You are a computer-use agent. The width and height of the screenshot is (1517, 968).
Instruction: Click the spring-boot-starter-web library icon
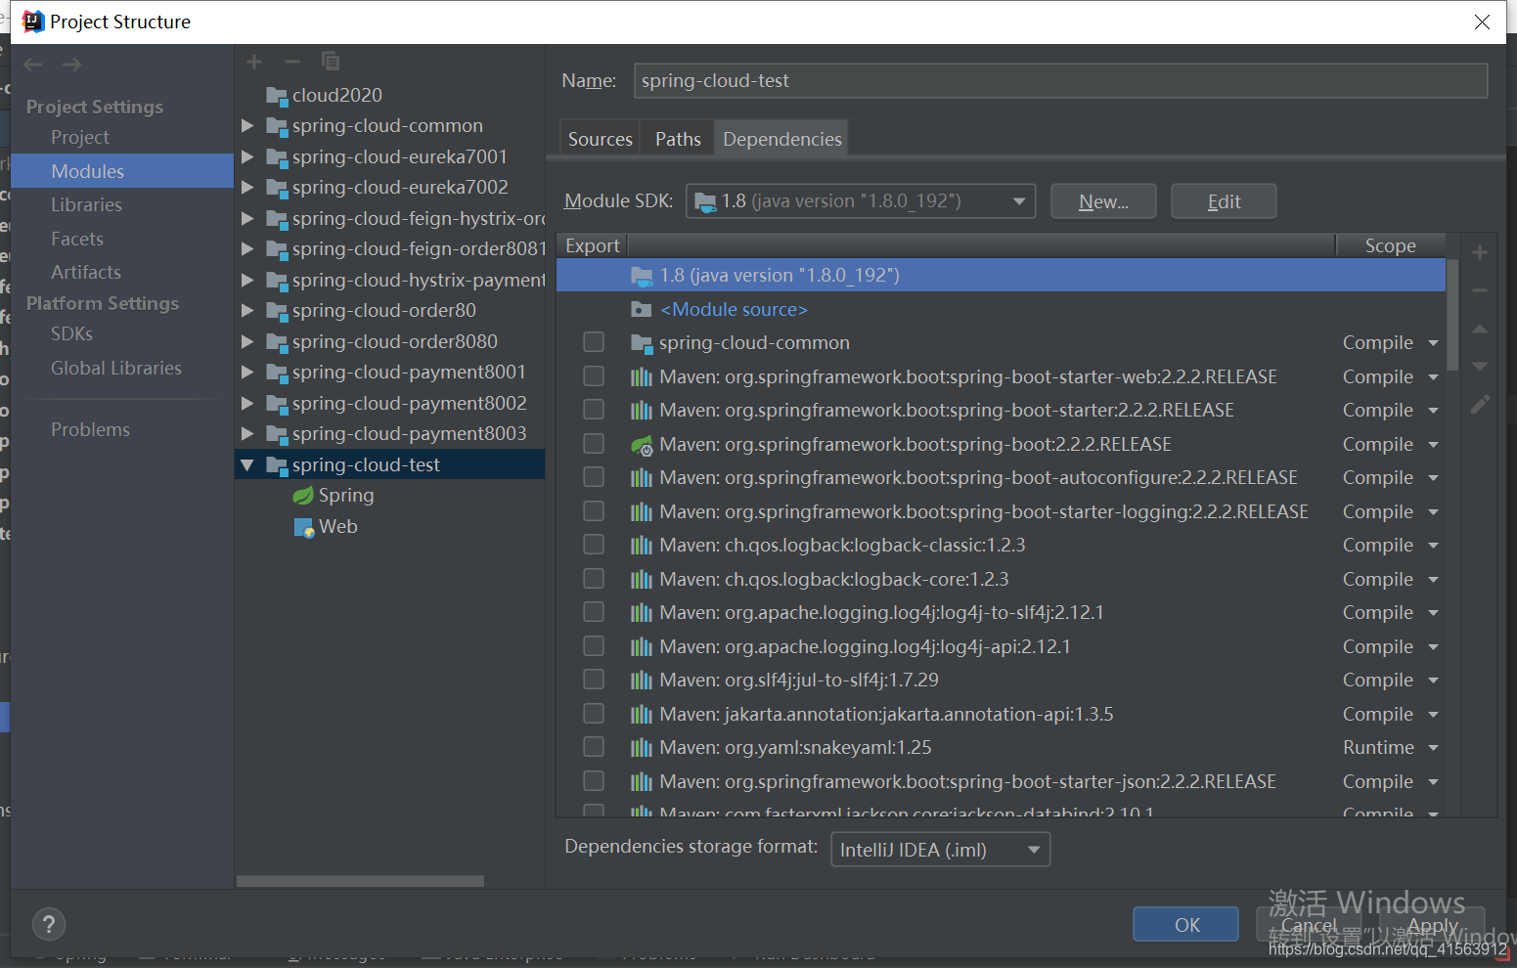click(642, 377)
